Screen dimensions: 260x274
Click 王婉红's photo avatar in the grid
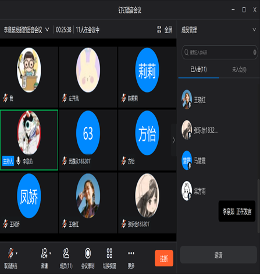88,196
